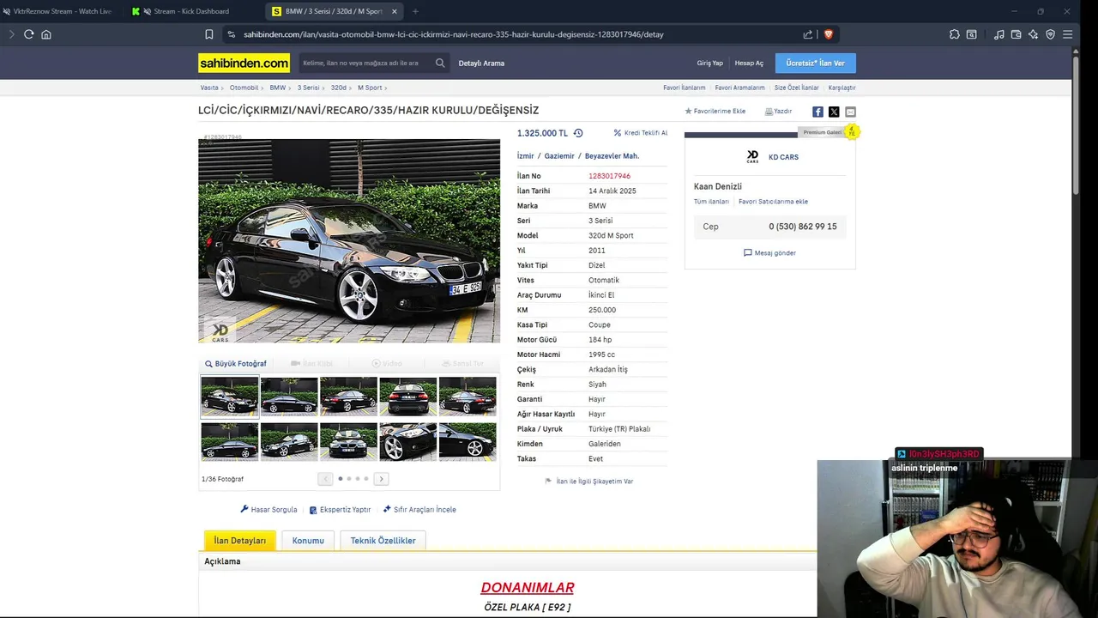Open Detaylı Arama
Screen dimensions: 1098x618
481,64
